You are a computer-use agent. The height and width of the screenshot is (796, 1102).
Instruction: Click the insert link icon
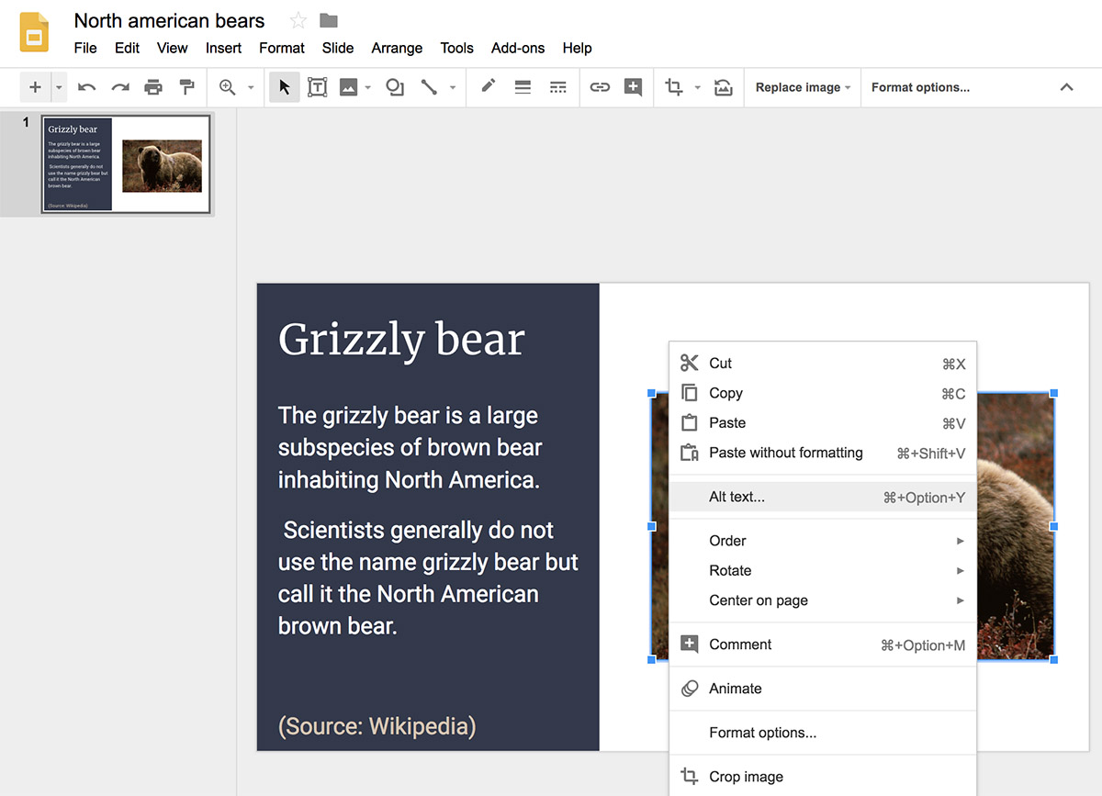click(600, 87)
